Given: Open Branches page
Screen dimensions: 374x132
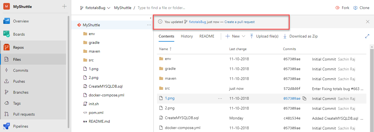Looking at the screenshot, I should point(21,92).
